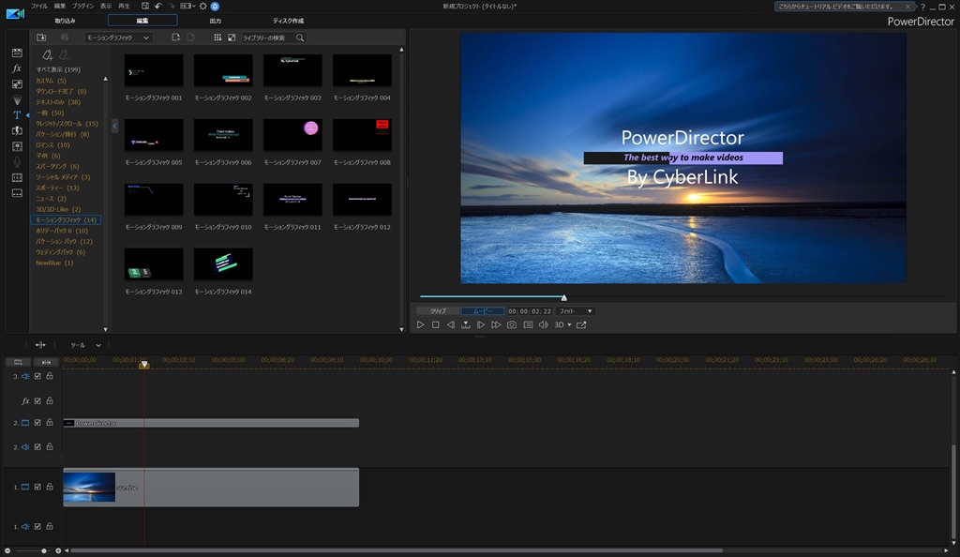960x557 pixels.
Task: Take a snapshot with the camera icon
Action: click(512, 325)
